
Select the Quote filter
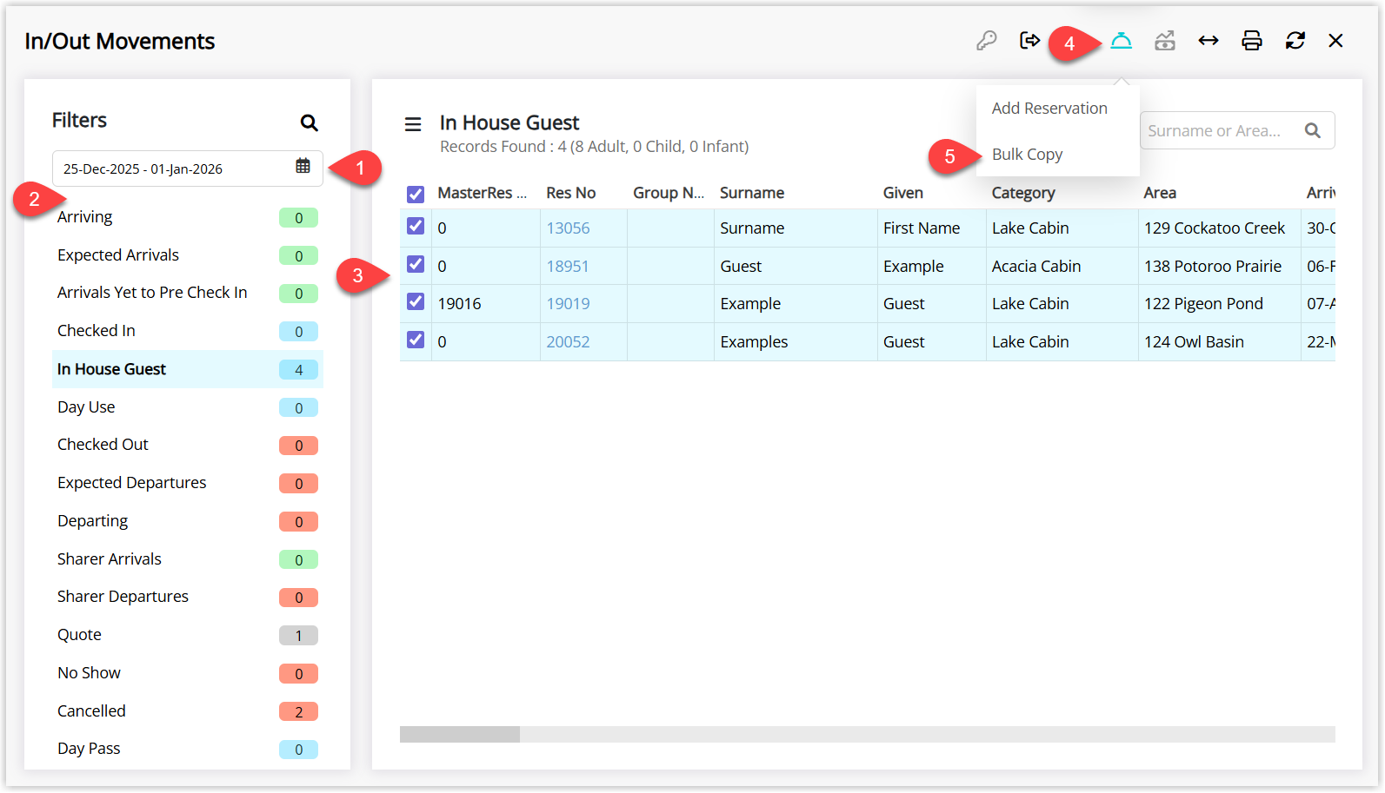coord(188,635)
